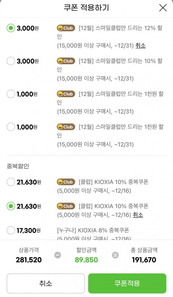Select the first 21,630원 KIOXIA 10% coupon radio
The width and height of the screenshot is (173, 297).
[11, 182]
